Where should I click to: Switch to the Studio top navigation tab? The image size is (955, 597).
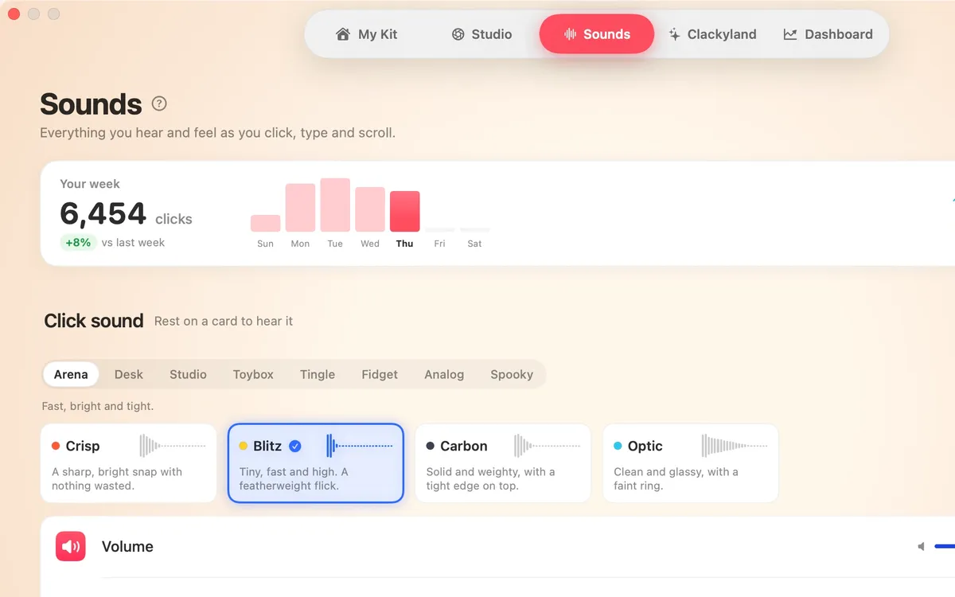482,34
